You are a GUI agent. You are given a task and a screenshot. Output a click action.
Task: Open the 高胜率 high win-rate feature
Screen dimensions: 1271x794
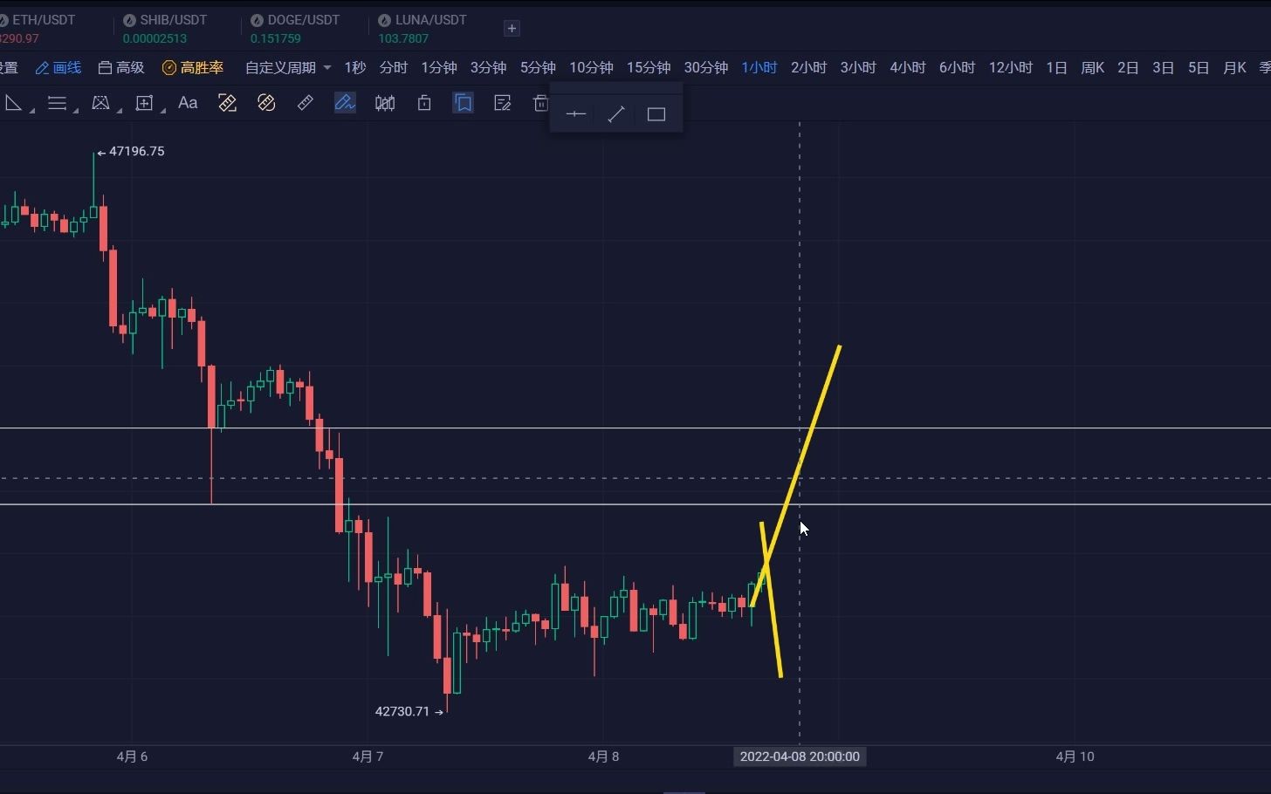click(x=193, y=67)
